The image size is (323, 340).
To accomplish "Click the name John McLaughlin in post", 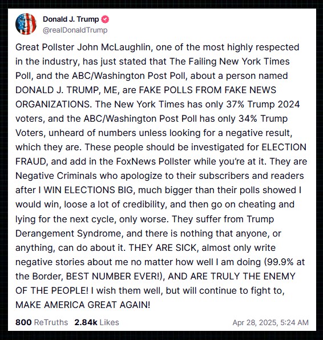I will (114, 47).
